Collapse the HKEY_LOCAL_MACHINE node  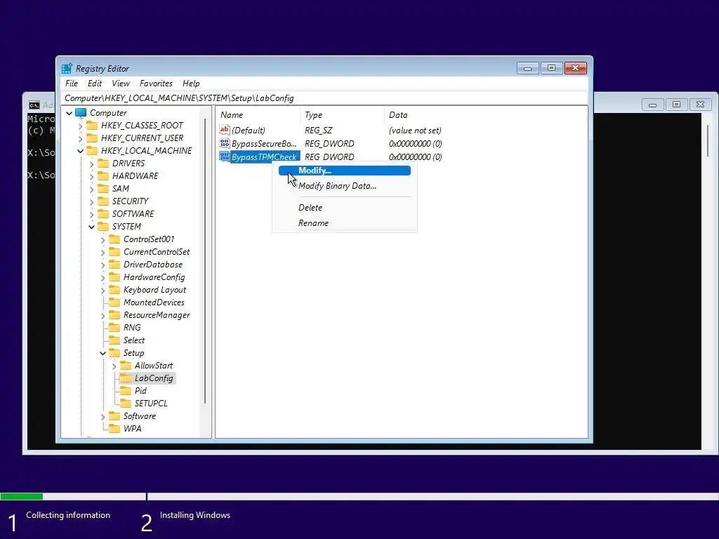coord(81,151)
